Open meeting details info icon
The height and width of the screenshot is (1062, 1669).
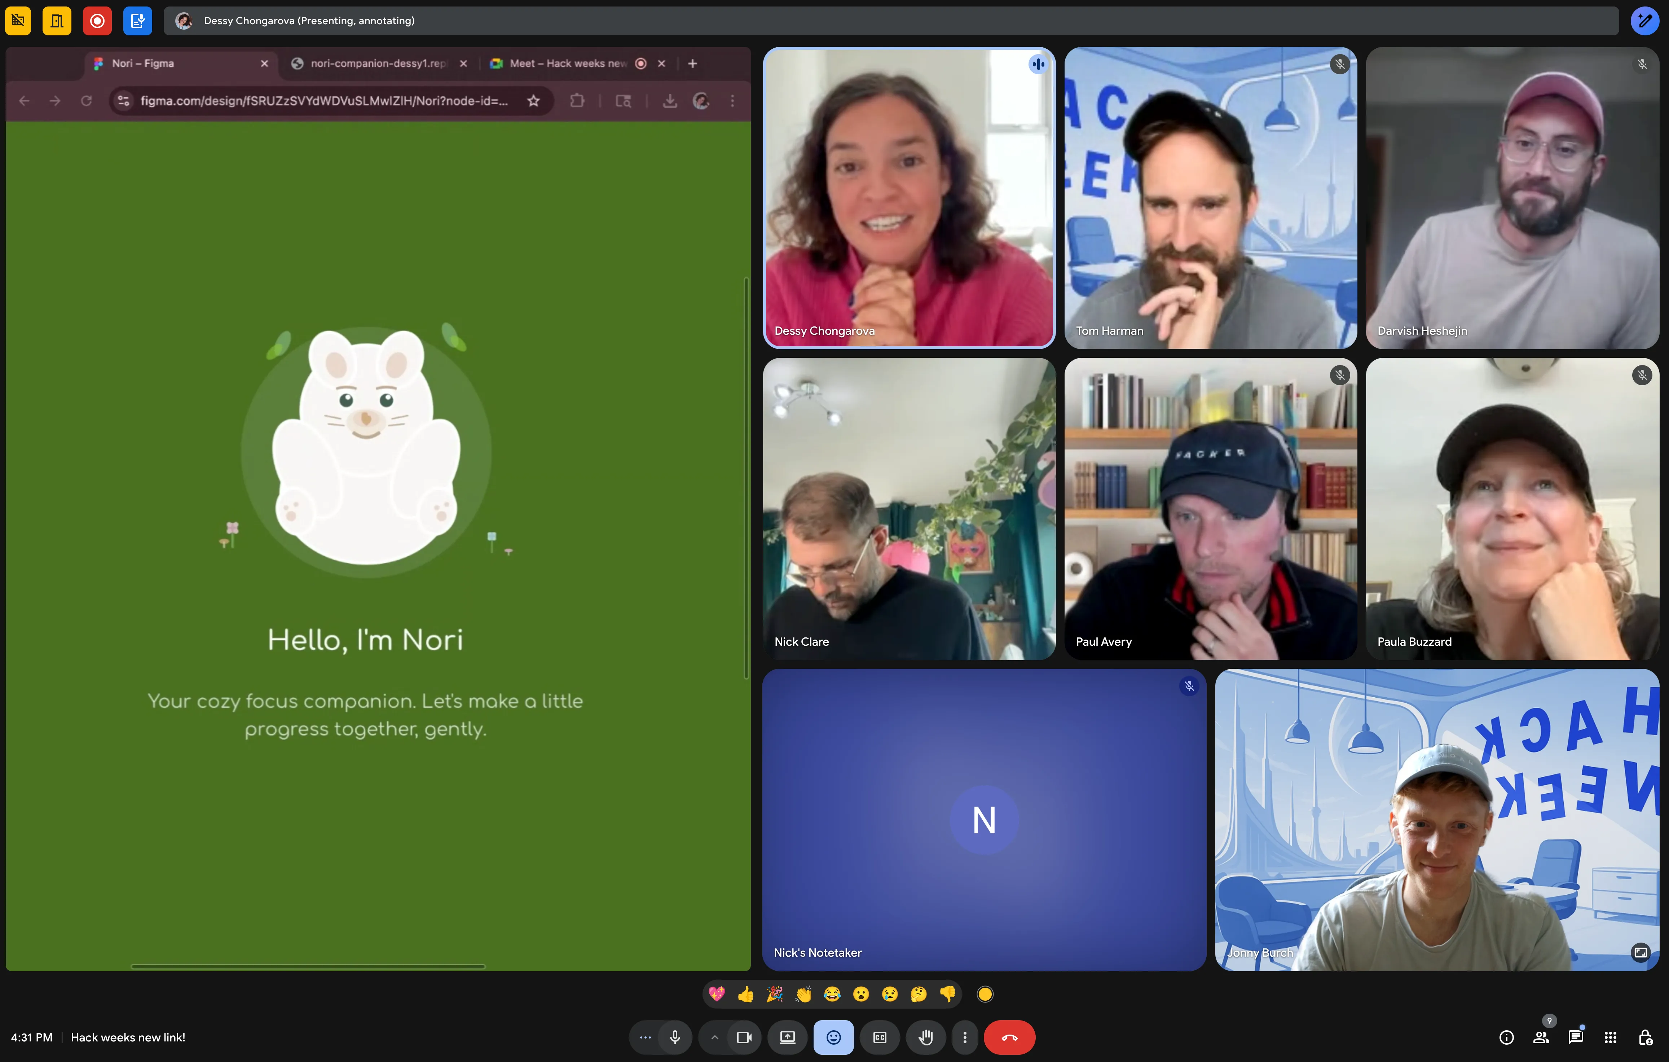[1506, 1037]
